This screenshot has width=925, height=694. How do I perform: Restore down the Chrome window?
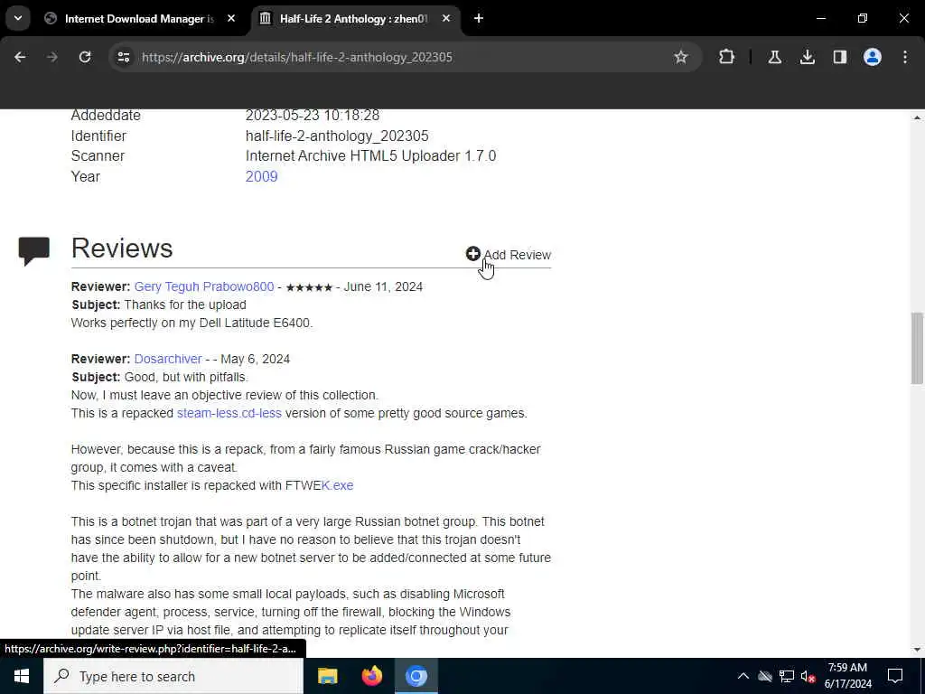[x=862, y=19]
